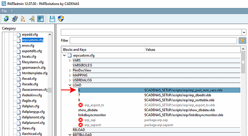248x136 pixels.
Task: Expand the PlmDocView block
Action: [70, 70]
